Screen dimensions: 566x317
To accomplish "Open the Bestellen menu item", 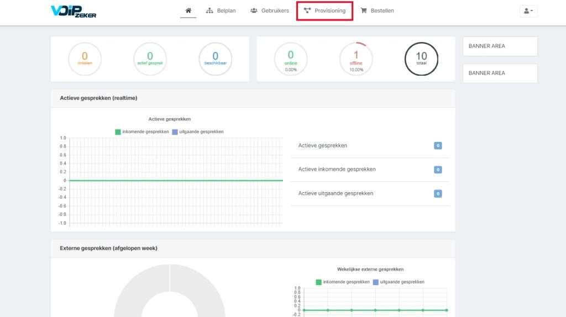I will (377, 10).
